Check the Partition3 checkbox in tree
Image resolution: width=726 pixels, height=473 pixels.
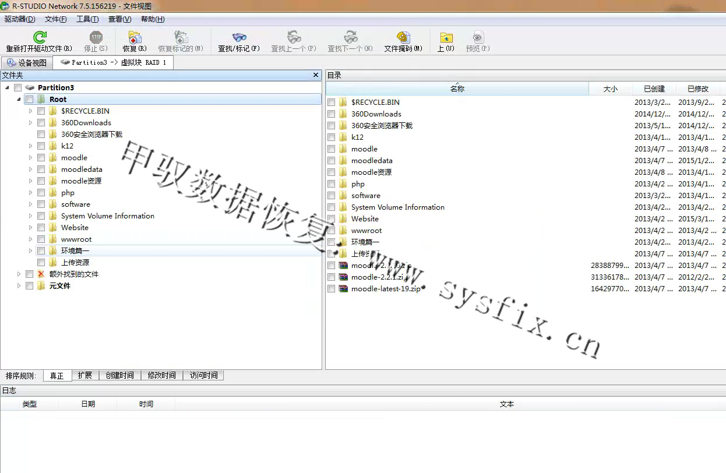(17, 87)
